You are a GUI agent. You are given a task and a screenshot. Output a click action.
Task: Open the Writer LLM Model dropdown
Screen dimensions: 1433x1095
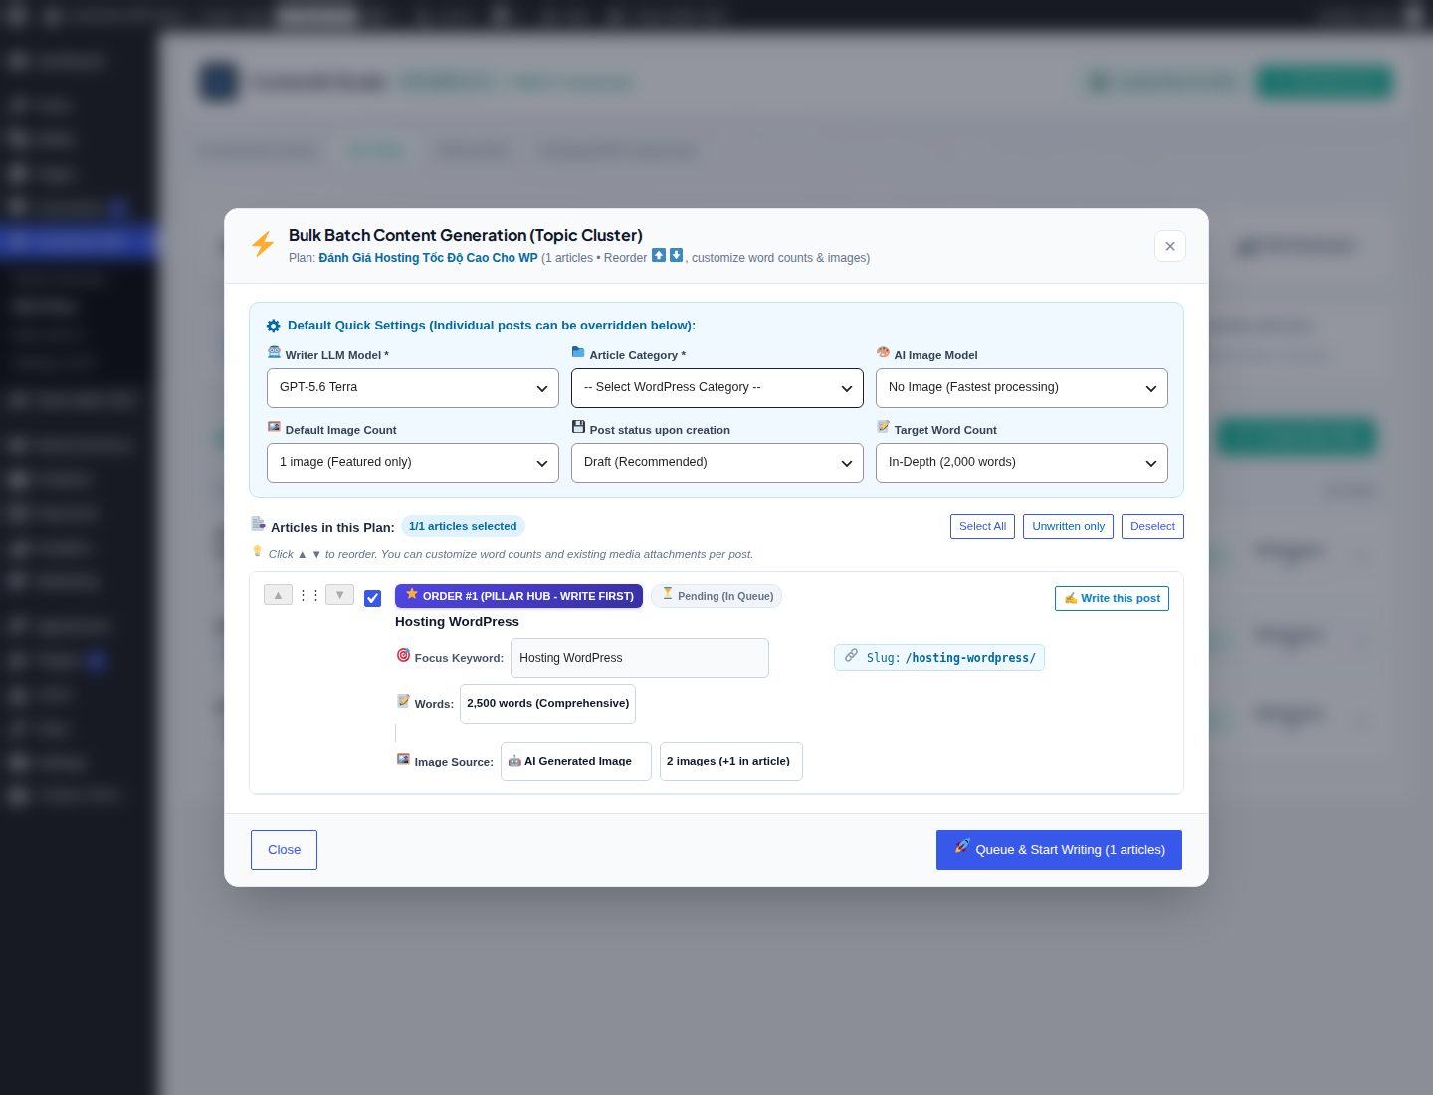point(413,388)
